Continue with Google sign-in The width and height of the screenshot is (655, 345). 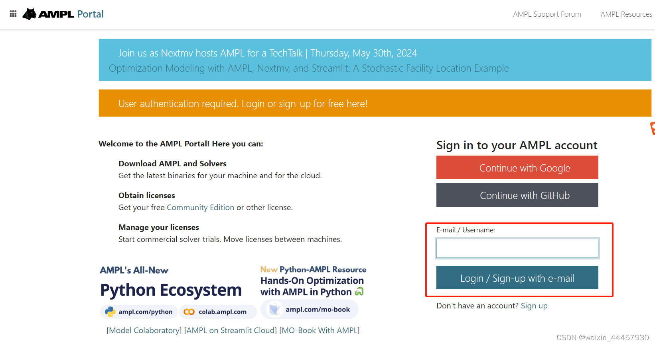517,168
